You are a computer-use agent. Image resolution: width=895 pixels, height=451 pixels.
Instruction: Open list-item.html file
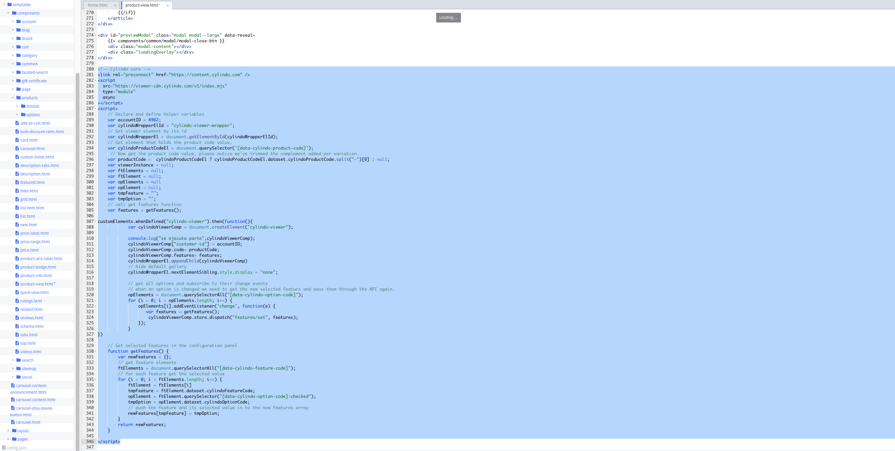coord(32,208)
